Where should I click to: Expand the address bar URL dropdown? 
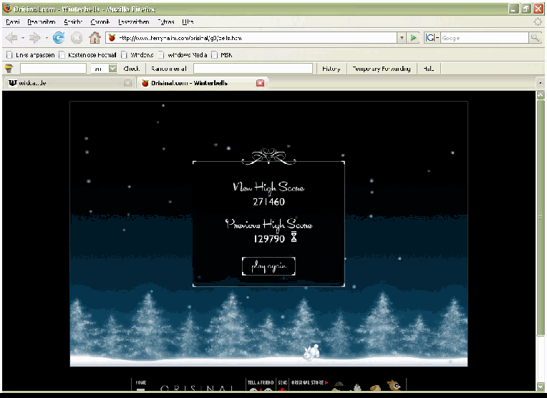tap(402, 38)
